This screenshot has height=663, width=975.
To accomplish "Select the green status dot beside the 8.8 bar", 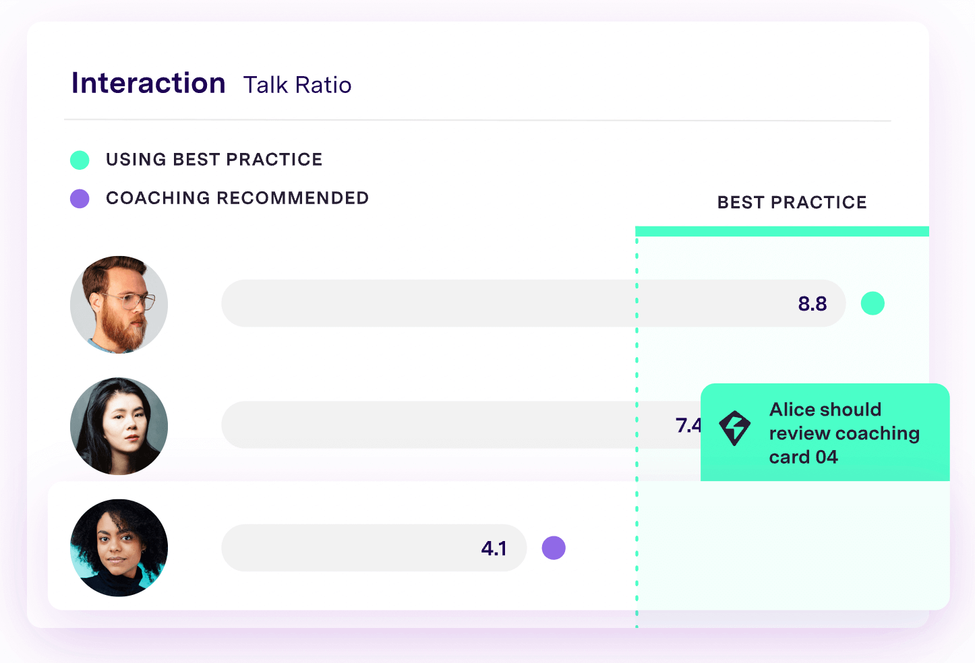I will [873, 303].
